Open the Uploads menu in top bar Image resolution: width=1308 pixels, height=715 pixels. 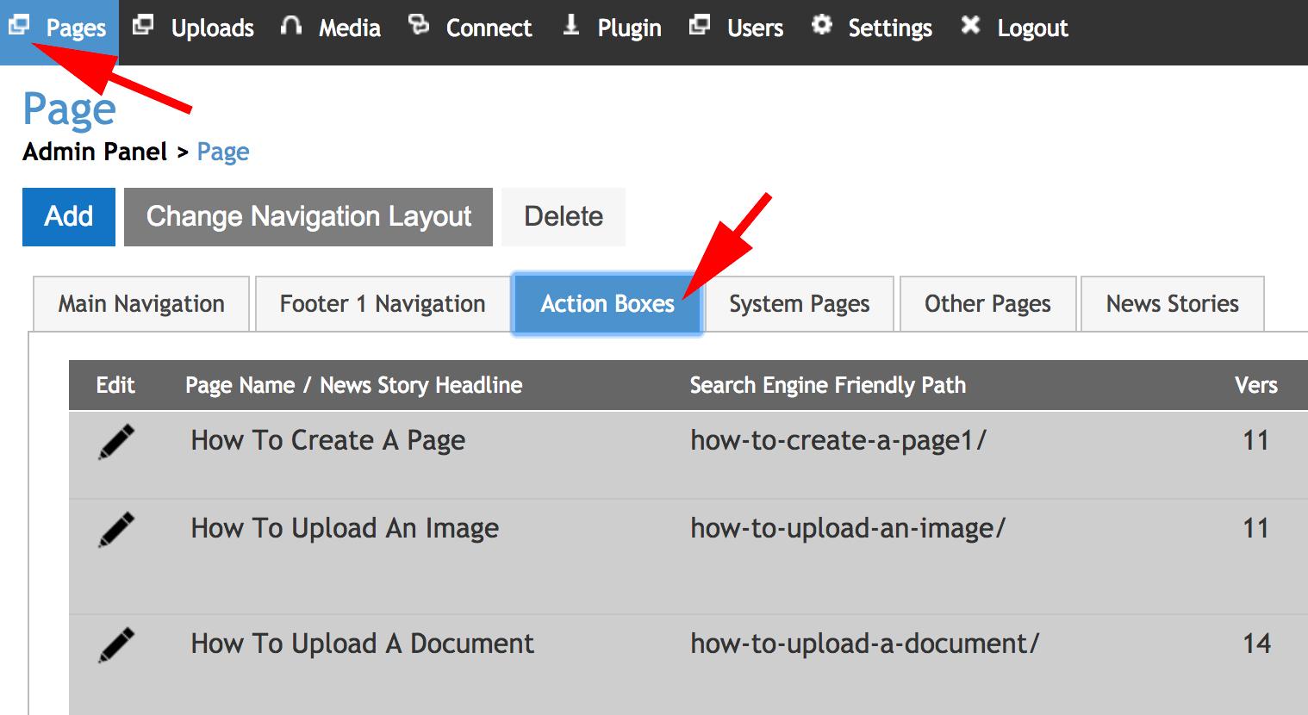tap(194, 28)
